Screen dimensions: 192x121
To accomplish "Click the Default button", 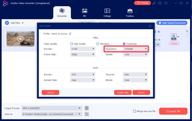I will tap(51, 92).
